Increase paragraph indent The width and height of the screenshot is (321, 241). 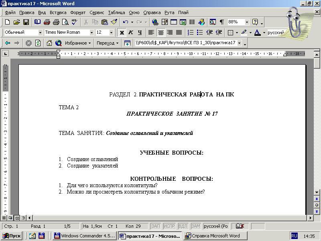[x=219, y=33]
